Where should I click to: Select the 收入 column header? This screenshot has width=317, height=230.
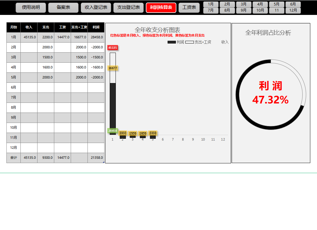[29, 27]
